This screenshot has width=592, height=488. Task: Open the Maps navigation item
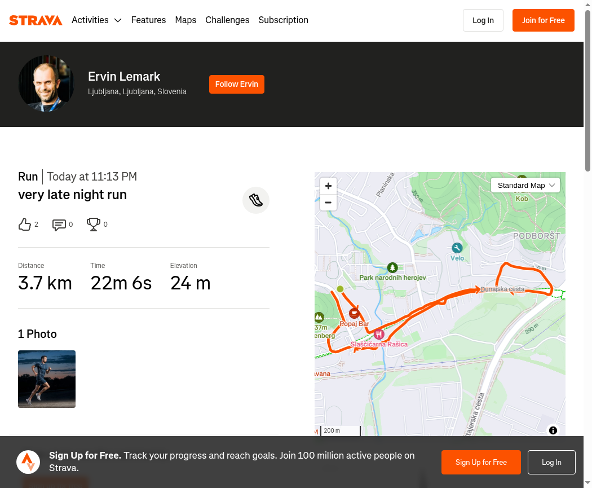[185, 20]
